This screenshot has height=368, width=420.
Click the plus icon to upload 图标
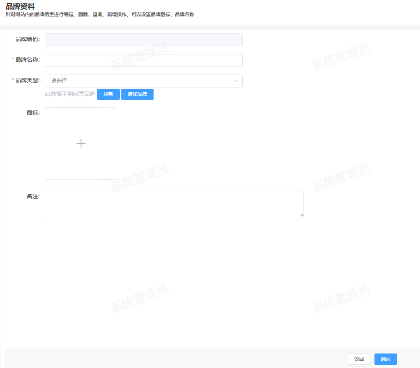81,143
